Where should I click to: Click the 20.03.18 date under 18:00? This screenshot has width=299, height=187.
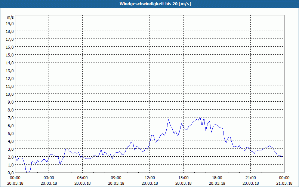point(217,183)
